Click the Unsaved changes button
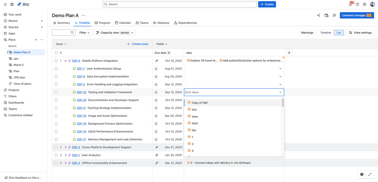Screen dimensions: 378x182 pyautogui.click(x=356, y=15)
